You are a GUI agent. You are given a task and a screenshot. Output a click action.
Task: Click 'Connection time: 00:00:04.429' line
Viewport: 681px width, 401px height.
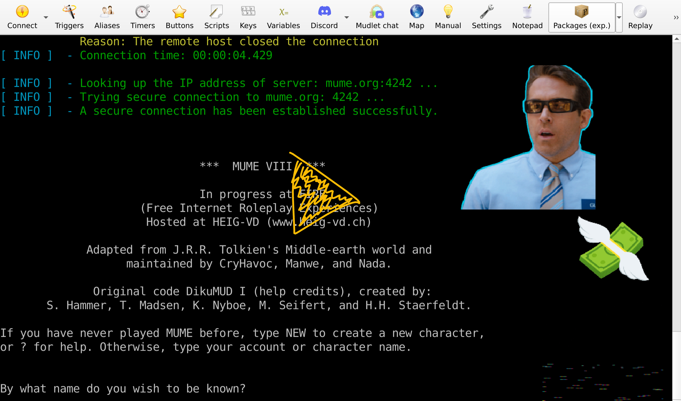tap(176, 55)
